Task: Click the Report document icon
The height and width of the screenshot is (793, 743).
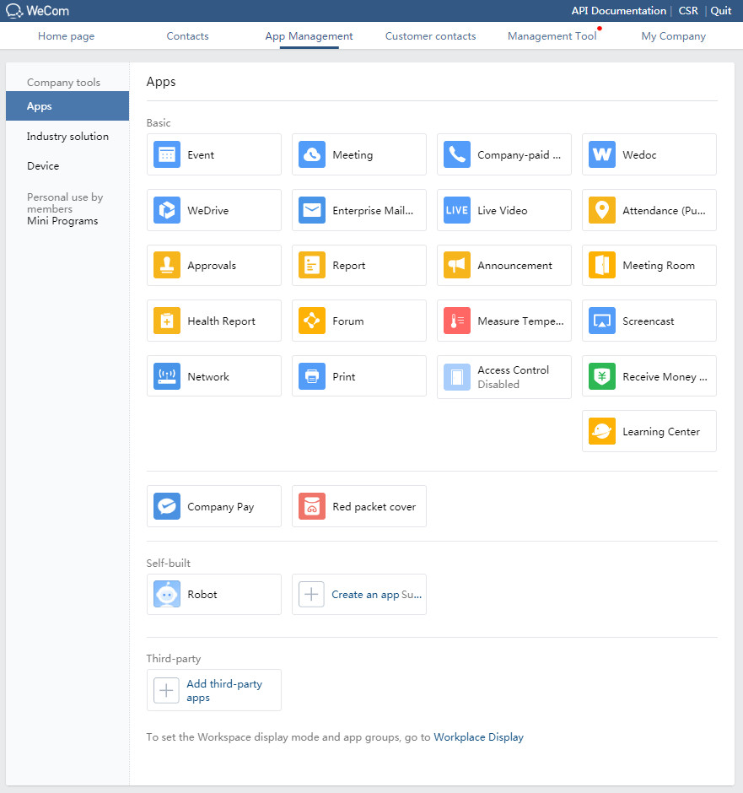Action: coord(312,265)
